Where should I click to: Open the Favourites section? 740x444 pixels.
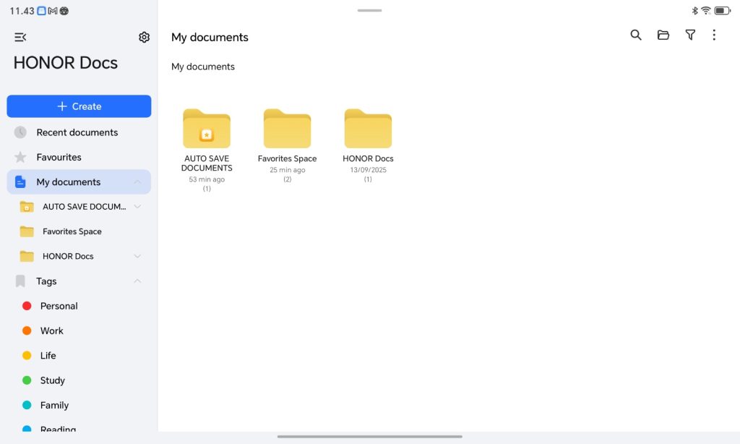pos(59,157)
